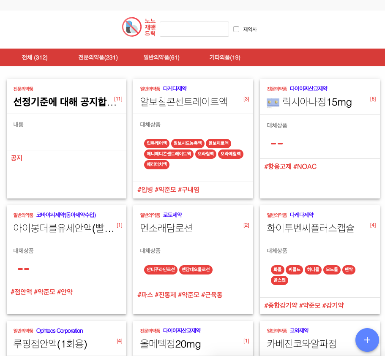Select the 안티푸라민로션 alternative chip
The width and height of the screenshot is (385, 356).
click(161, 269)
